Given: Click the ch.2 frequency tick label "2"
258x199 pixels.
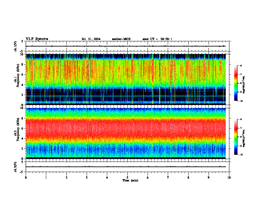Looking at the screenshot, I should tap(23, 149).
